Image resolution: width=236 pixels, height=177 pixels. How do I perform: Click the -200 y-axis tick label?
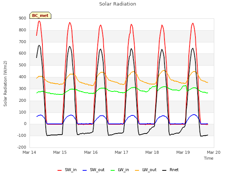[x=22, y=147]
